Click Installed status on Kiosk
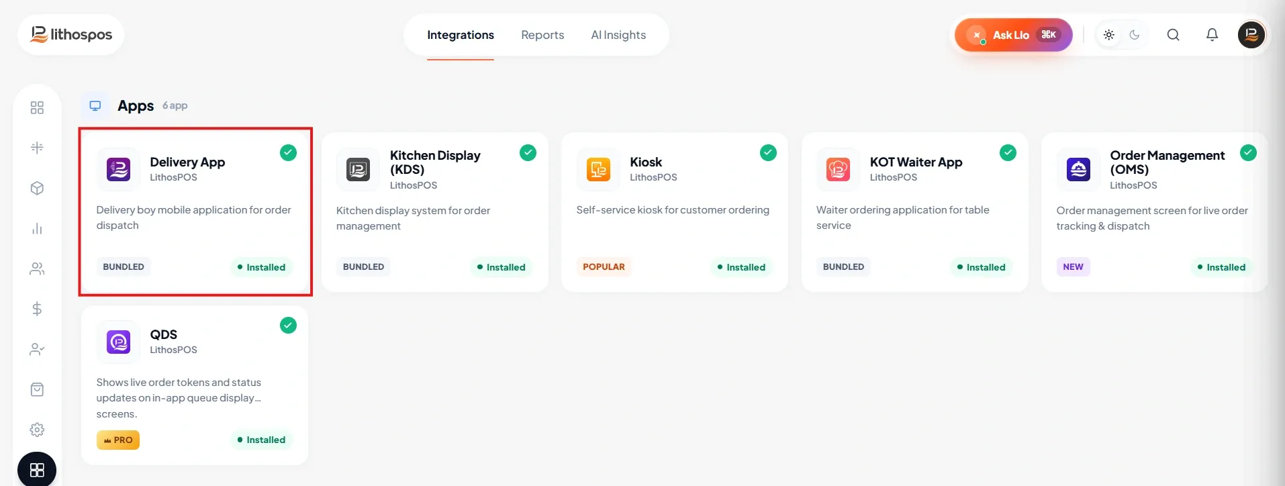The width and height of the screenshot is (1285, 486). click(x=741, y=267)
